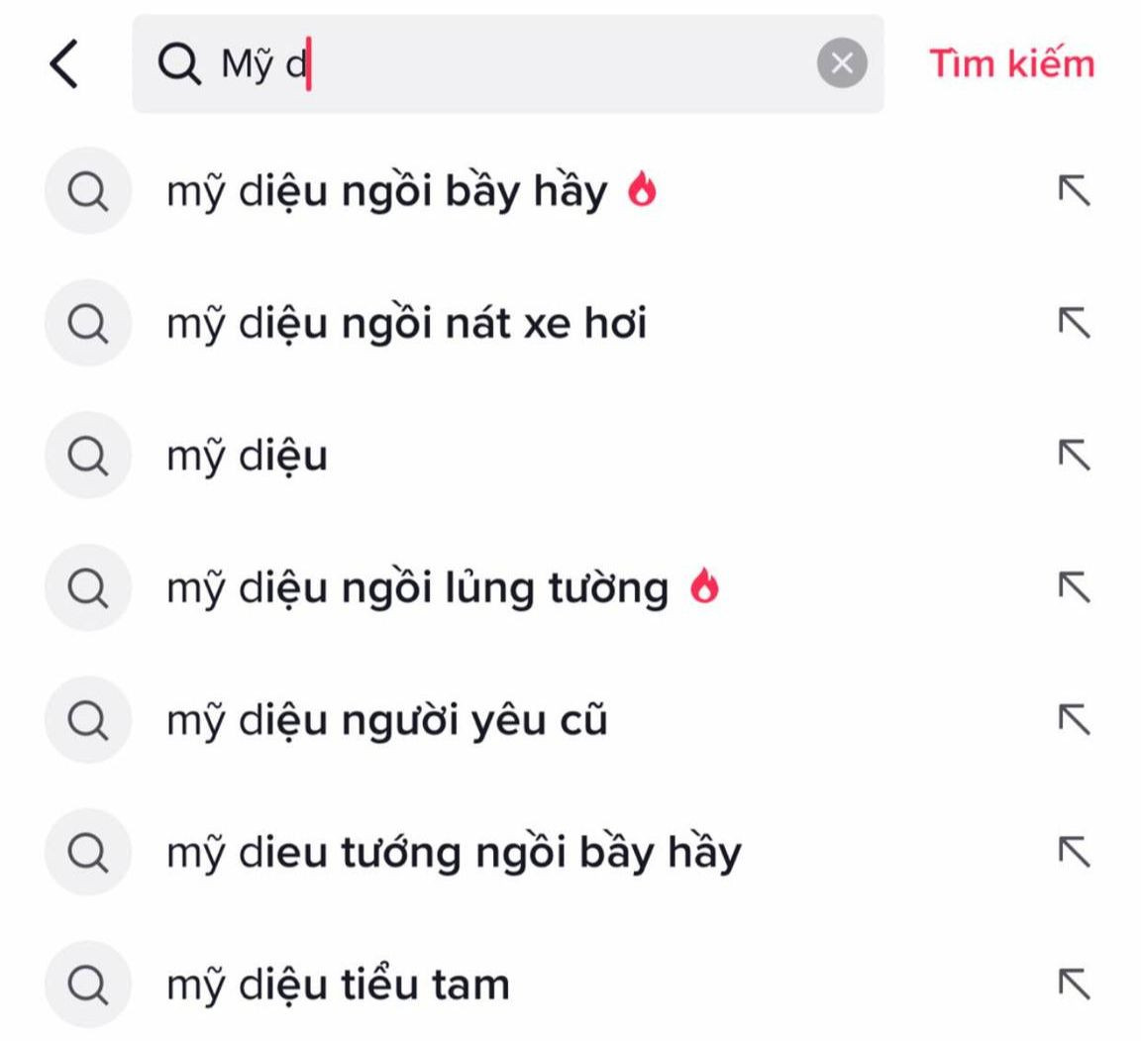Click the search icon beside 'mỹ diệu ngồi nát xe hơi'
Viewport: 1141px width, 1041px height.
[x=88, y=322]
